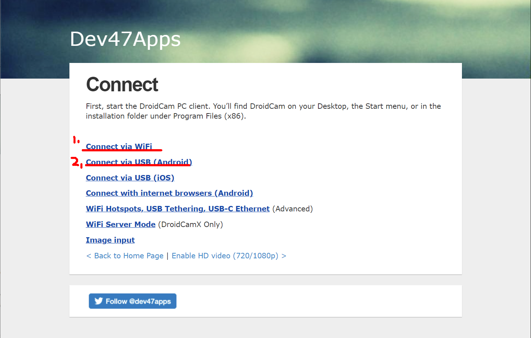Click the '(DroidCamX Only)' text label
The width and height of the screenshot is (531, 338).
[190, 224]
